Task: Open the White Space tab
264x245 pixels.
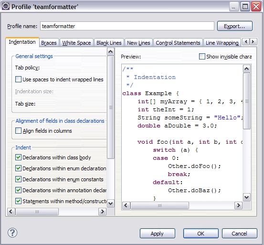Action: coord(76,43)
